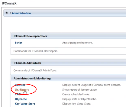
Task: Click the "Commands of IFConneX AdminTools." text
Action: click(35, 70)
